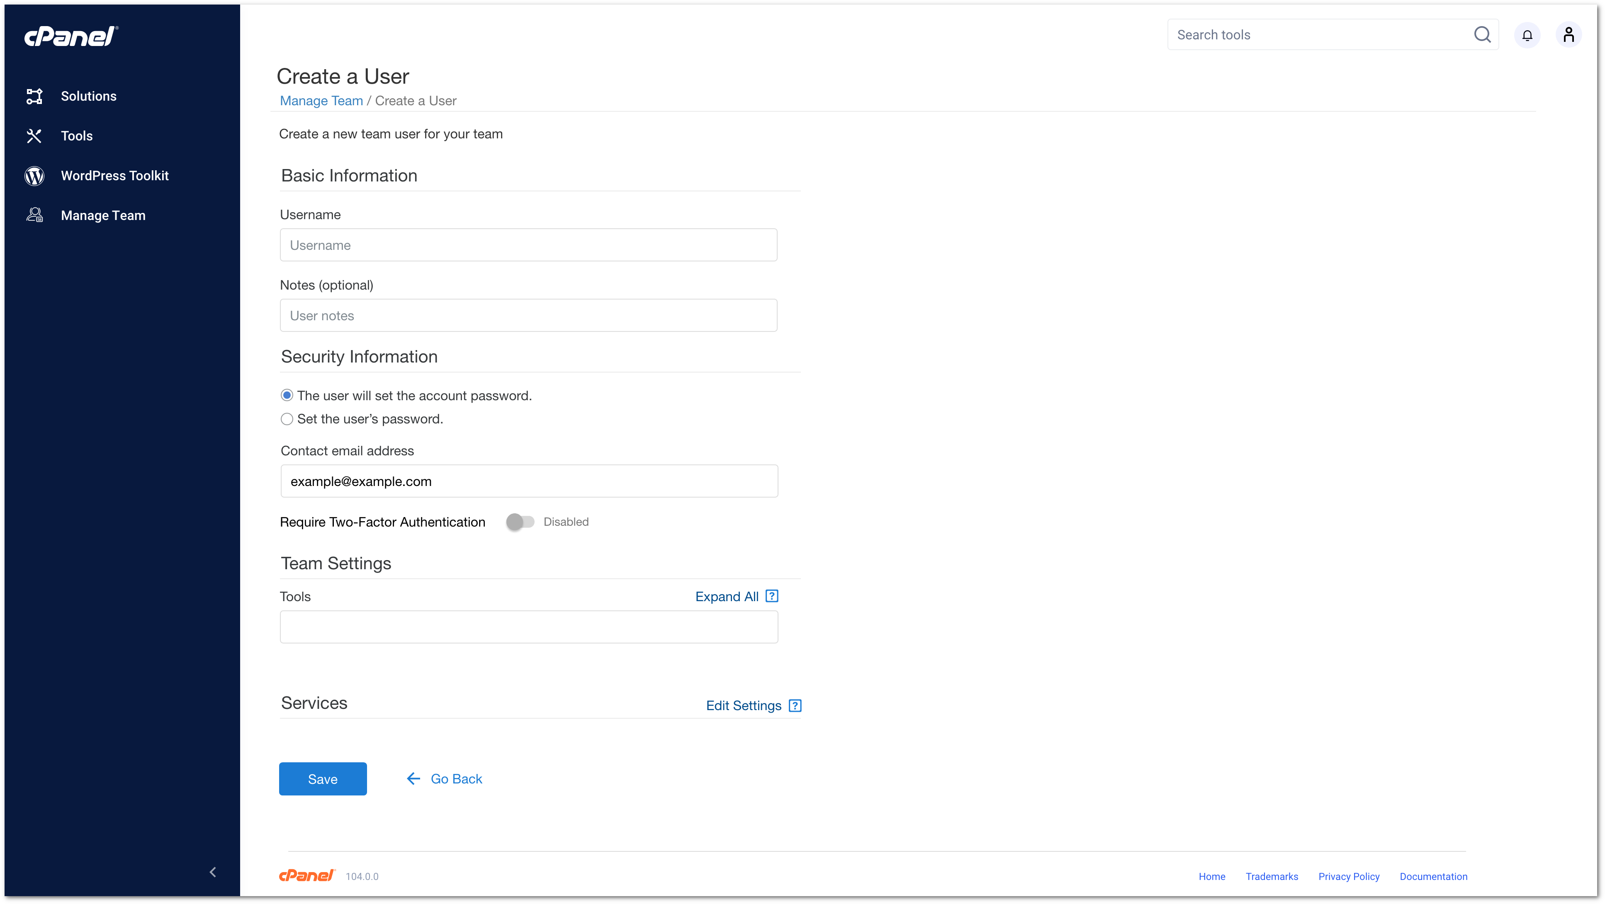Select 'The user will set the account password' option
1605x904 pixels.
[287, 395]
